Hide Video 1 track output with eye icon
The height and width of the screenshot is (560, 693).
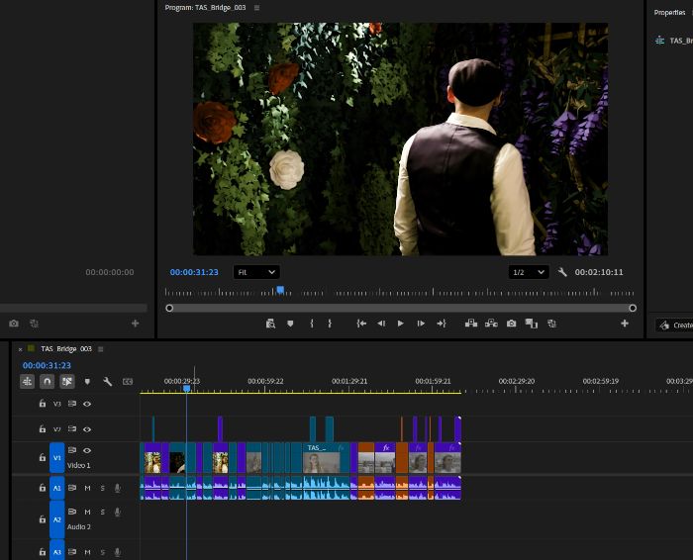87,450
